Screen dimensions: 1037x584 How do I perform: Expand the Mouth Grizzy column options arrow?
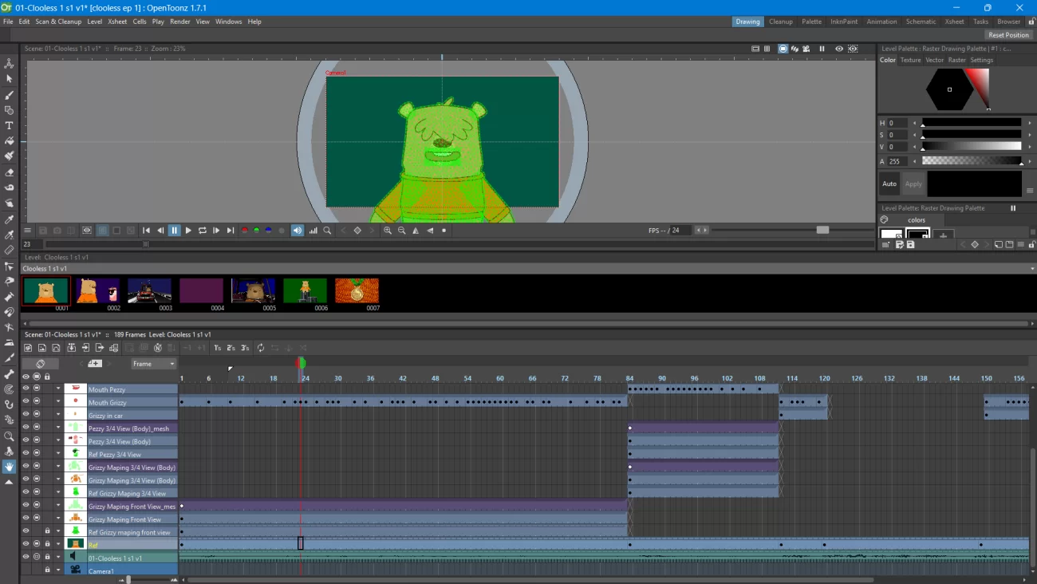coord(58,401)
